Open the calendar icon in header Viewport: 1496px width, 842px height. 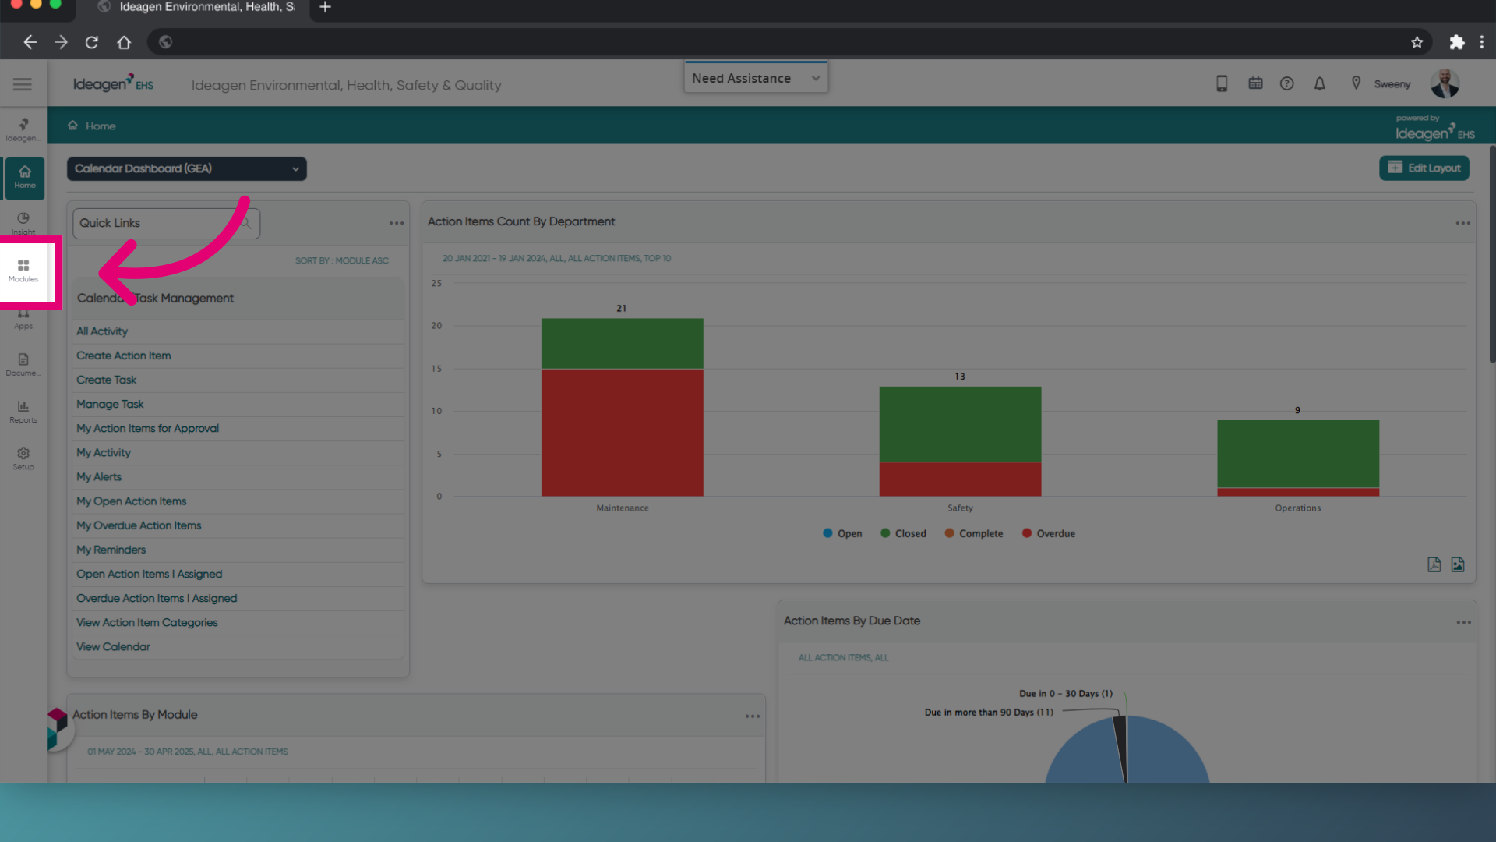point(1255,83)
